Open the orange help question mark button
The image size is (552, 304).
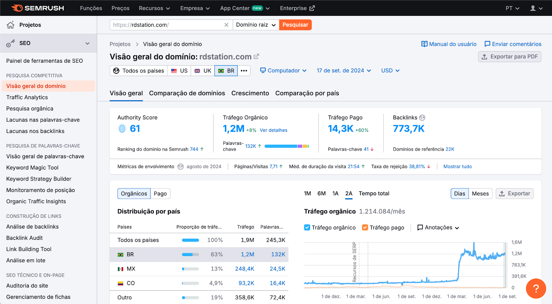[536, 288]
